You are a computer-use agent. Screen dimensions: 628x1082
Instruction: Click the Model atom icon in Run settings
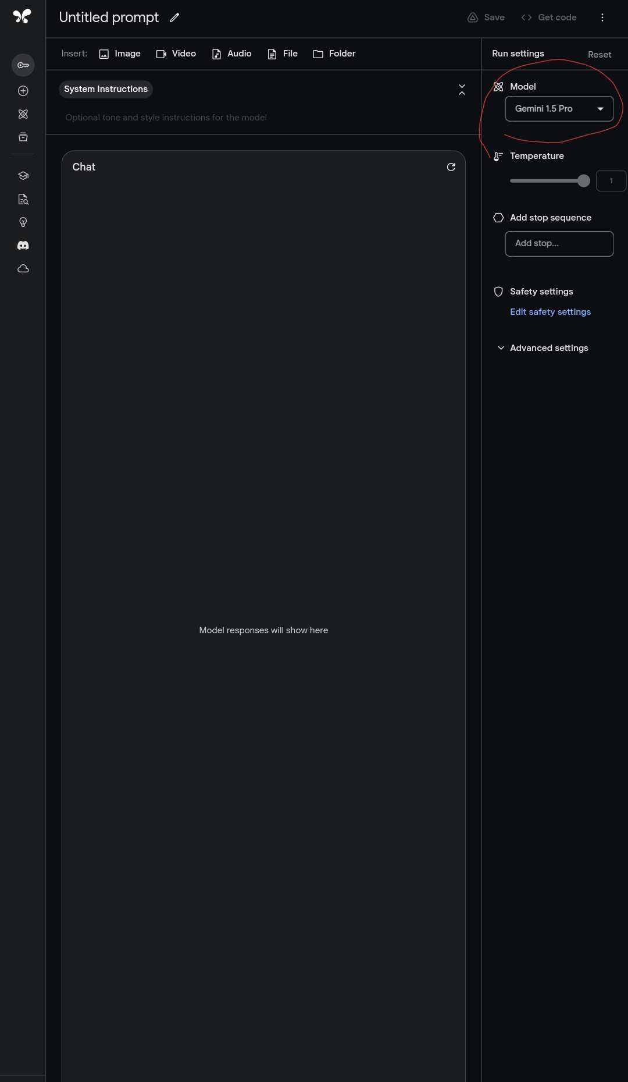pos(498,87)
